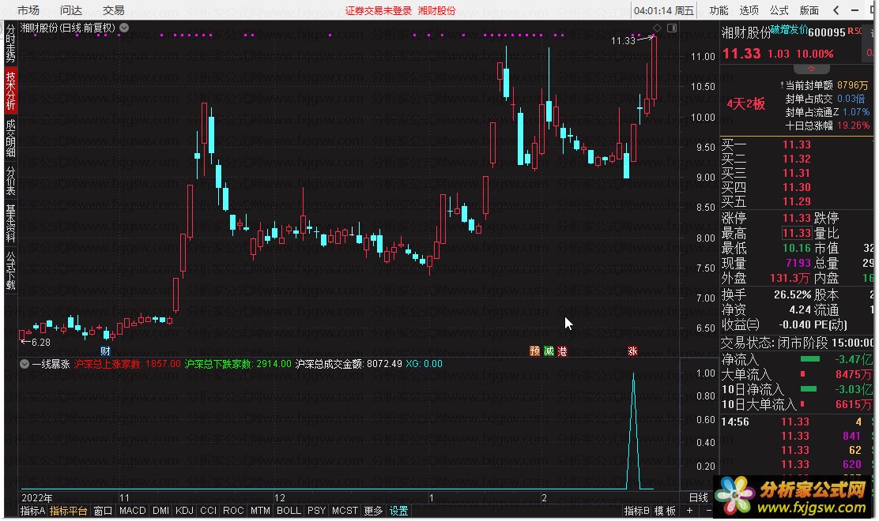
Task: Open the 模板 templates button
Action: point(666,511)
